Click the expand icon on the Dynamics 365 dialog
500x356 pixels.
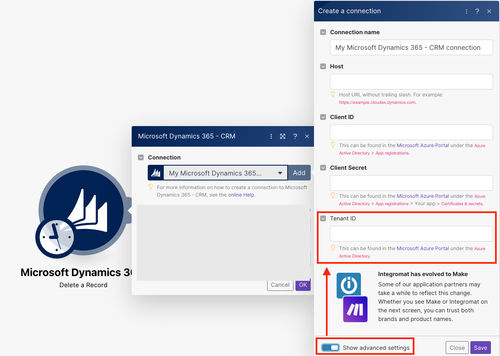point(283,136)
